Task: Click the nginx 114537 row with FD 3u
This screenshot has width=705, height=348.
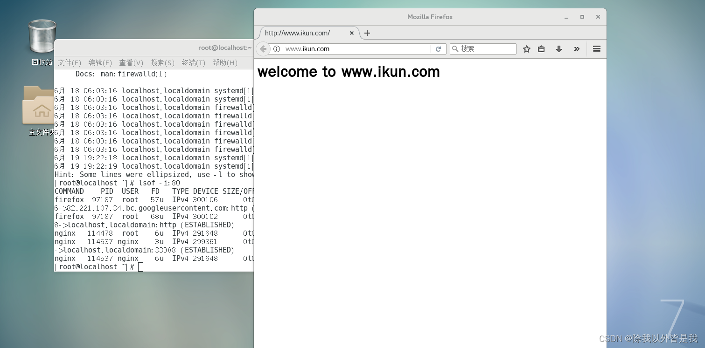Action: point(154,242)
